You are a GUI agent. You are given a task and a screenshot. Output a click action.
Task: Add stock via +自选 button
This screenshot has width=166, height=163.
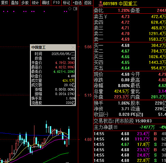pos(77,3)
